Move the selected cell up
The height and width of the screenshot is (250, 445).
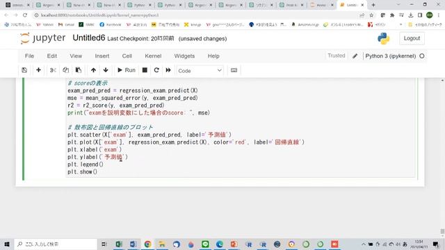[x=93, y=70]
